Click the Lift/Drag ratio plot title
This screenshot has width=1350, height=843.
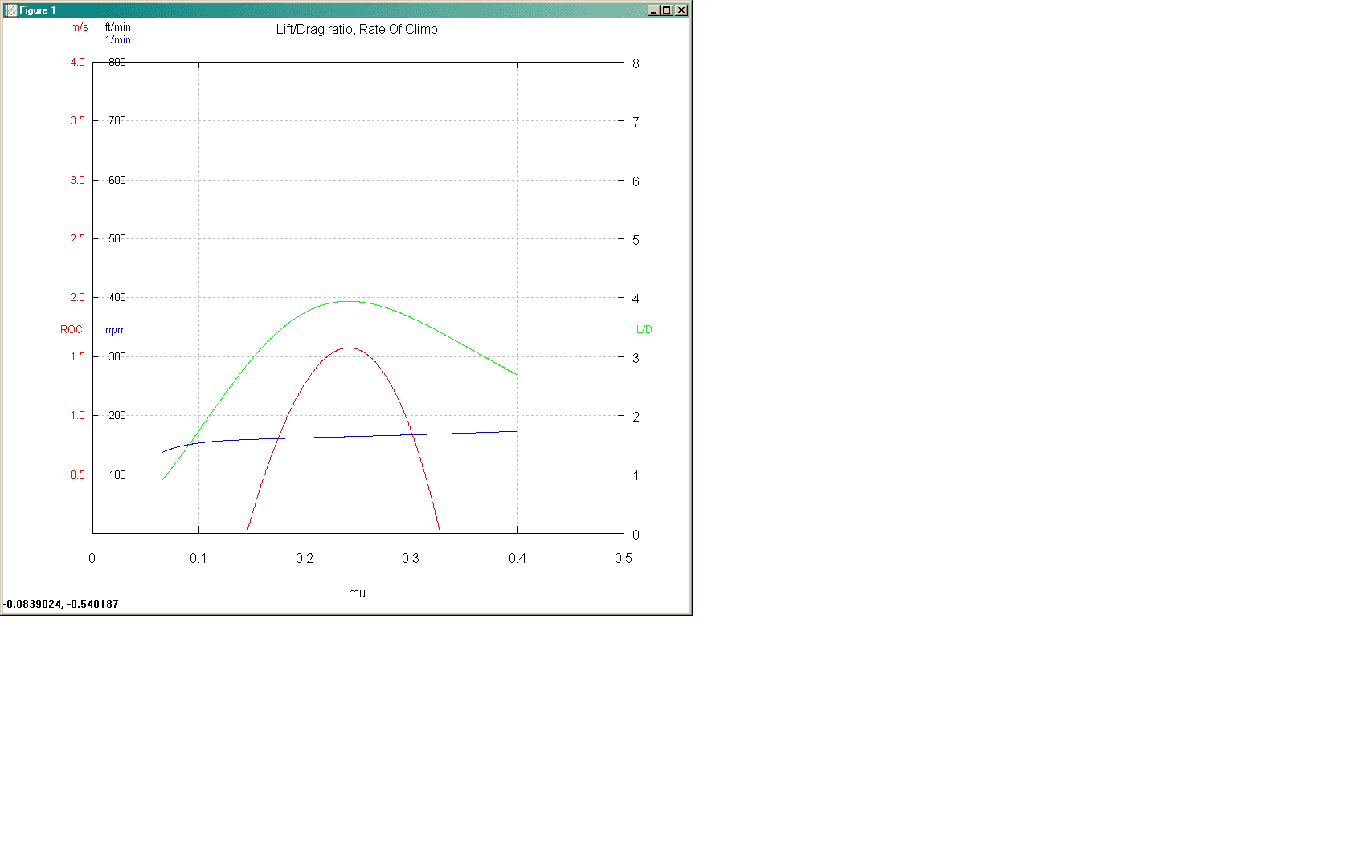(x=357, y=30)
